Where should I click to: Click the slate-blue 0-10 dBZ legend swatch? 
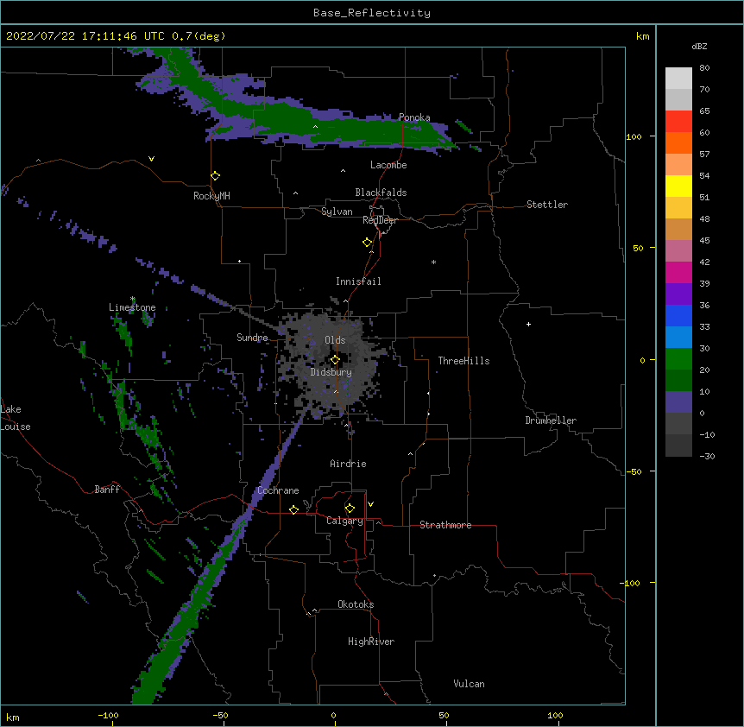pos(678,402)
